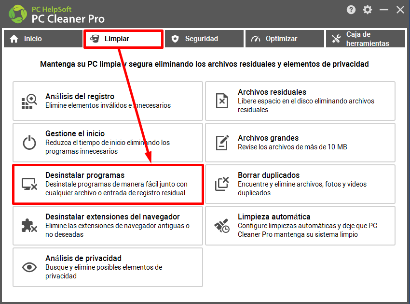Click the shield icon on Seguridad tab

click(x=175, y=39)
